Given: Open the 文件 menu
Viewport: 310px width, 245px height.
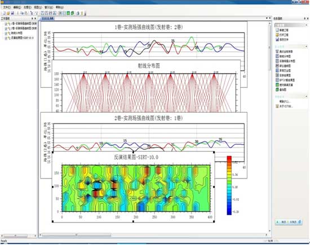Looking at the screenshot, I should [x=7, y=7].
